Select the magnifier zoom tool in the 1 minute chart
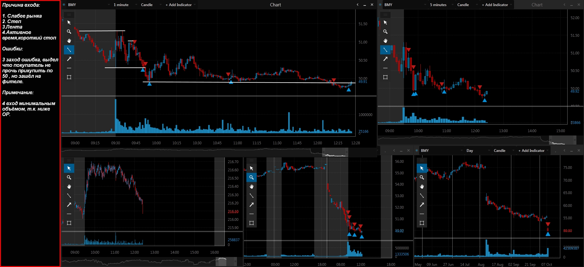 (x=69, y=32)
